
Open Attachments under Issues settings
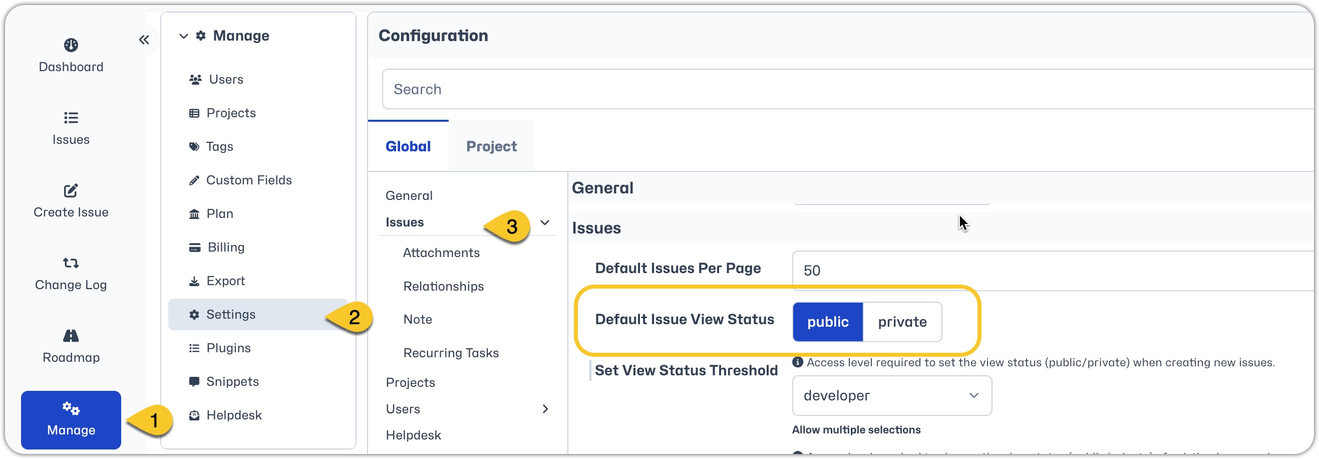pos(441,253)
